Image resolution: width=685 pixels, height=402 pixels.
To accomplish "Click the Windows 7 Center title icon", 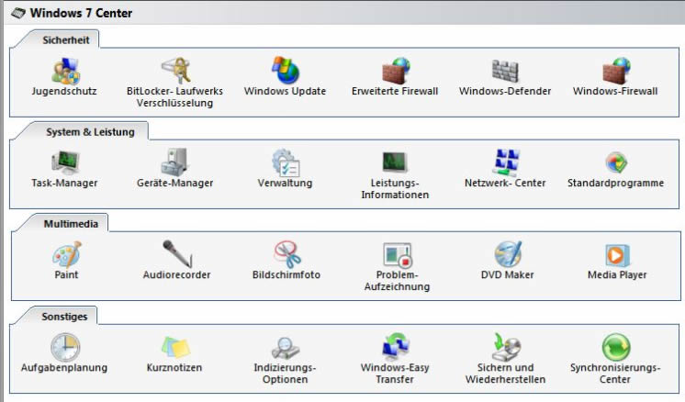I will click(x=18, y=13).
